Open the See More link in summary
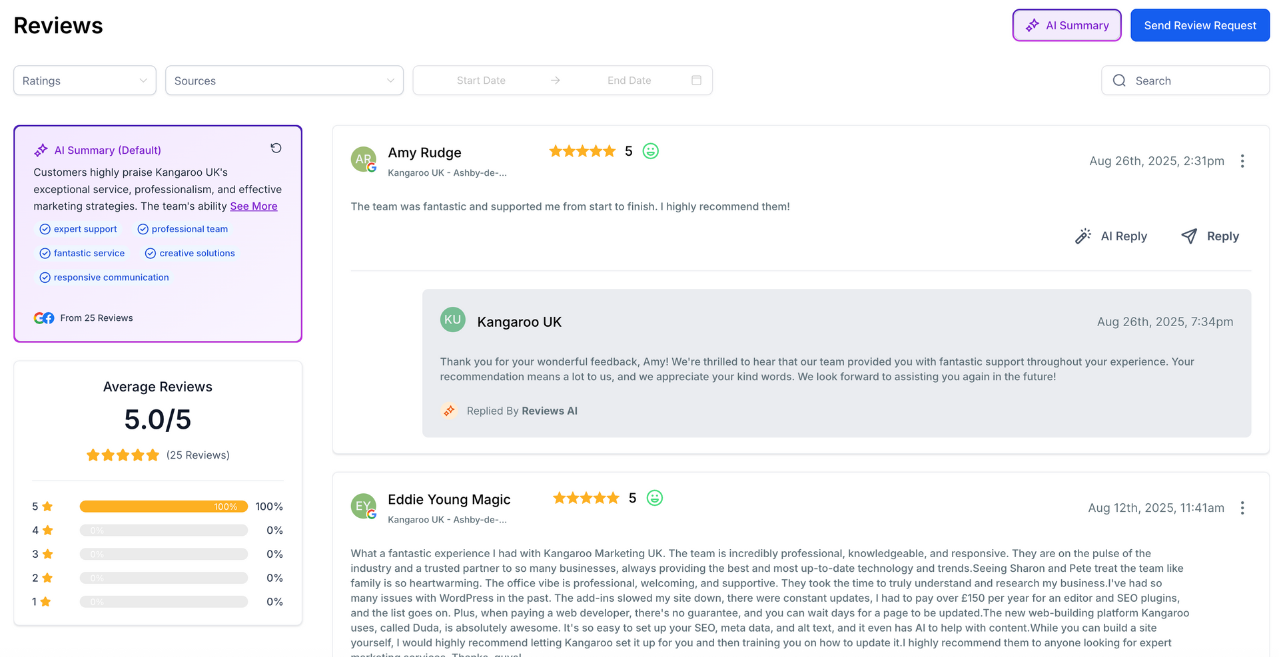Image resolution: width=1279 pixels, height=657 pixels. tap(254, 206)
